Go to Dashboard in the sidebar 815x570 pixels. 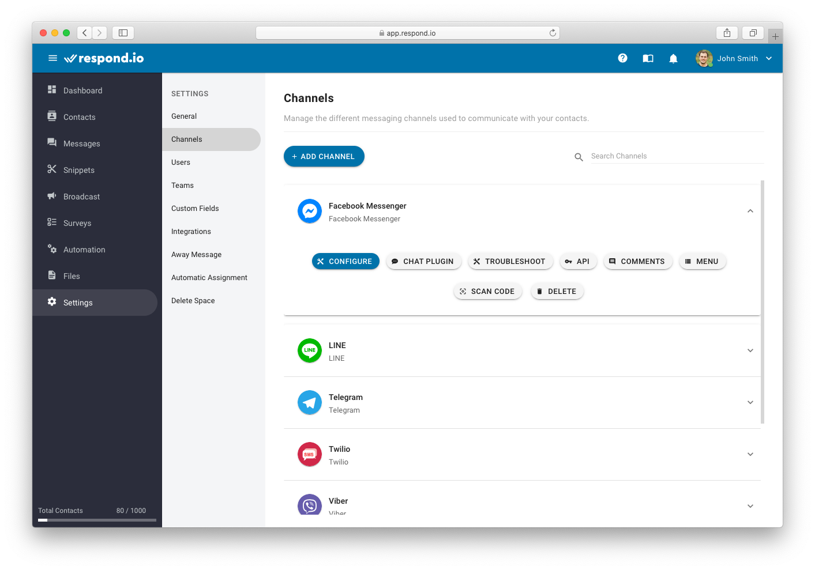point(95,90)
